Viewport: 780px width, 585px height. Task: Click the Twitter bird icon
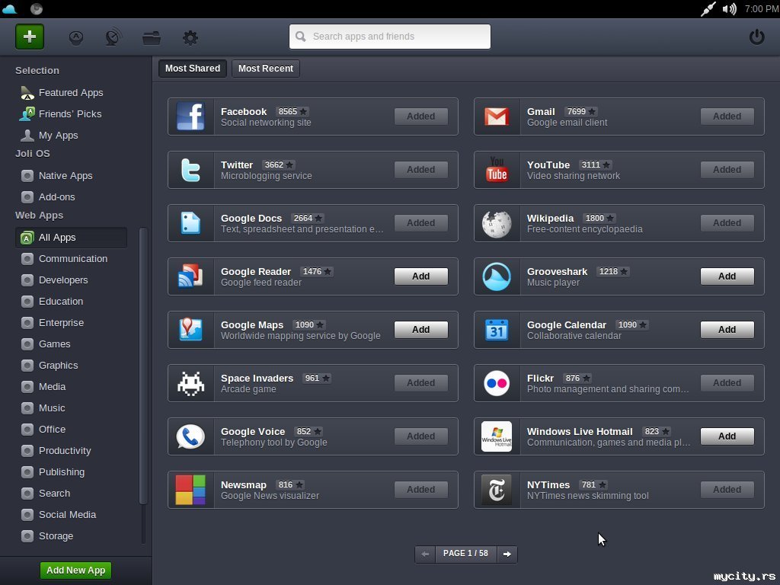(190, 170)
